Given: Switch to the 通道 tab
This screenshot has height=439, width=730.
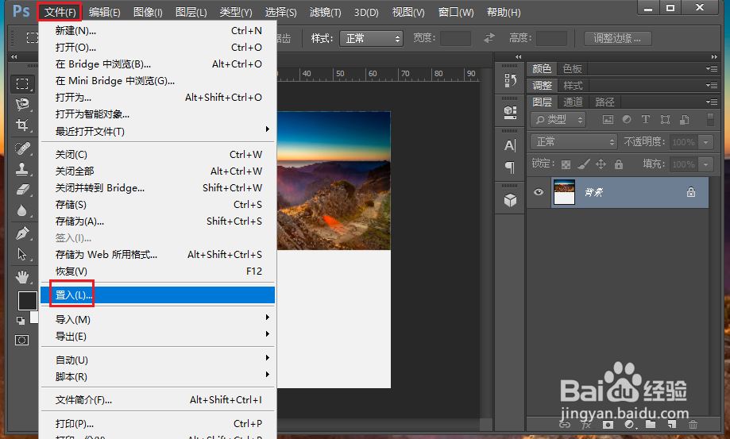Looking at the screenshot, I should coord(573,102).
